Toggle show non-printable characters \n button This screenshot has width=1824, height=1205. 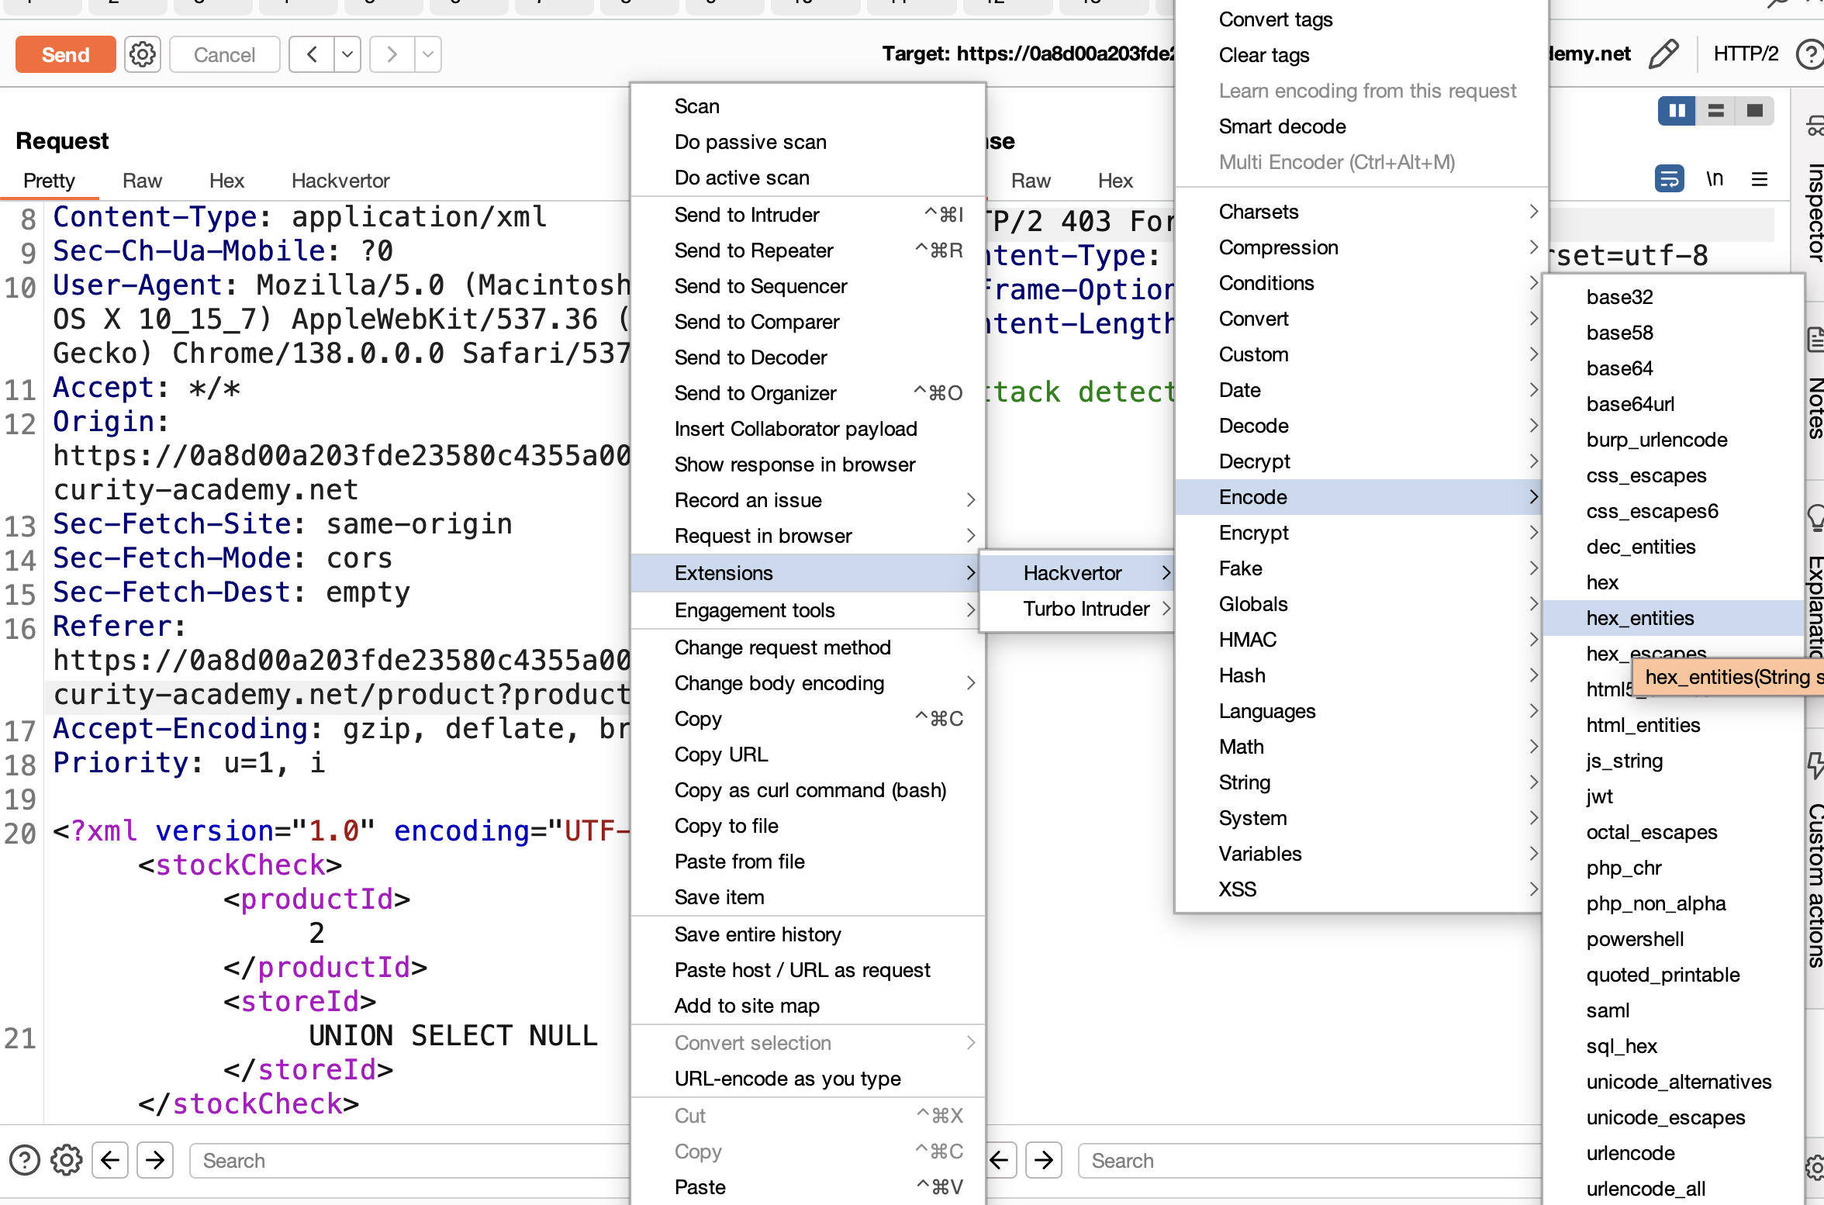[1715, 179]
